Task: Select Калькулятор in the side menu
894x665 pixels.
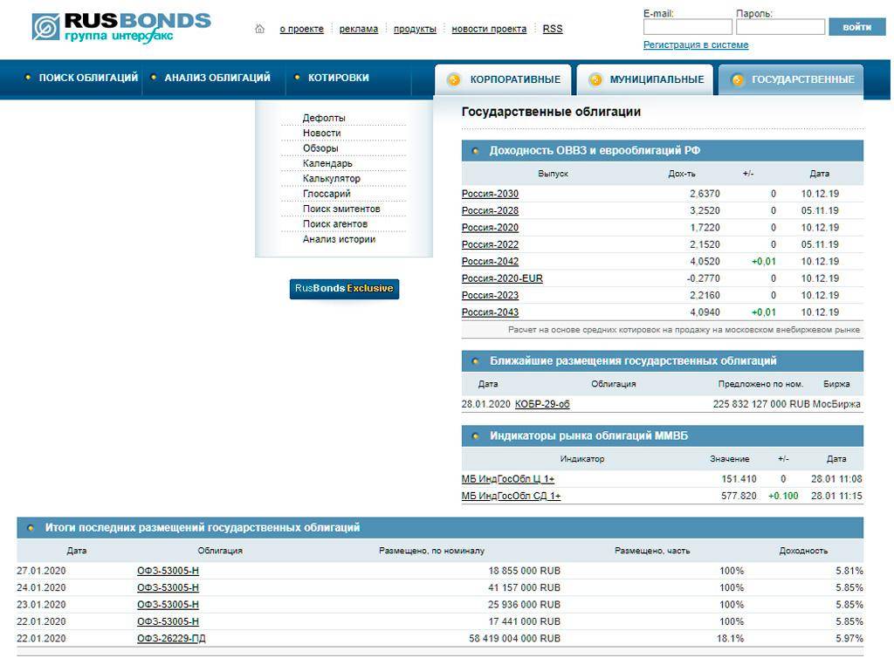Action: click(331, 179)
